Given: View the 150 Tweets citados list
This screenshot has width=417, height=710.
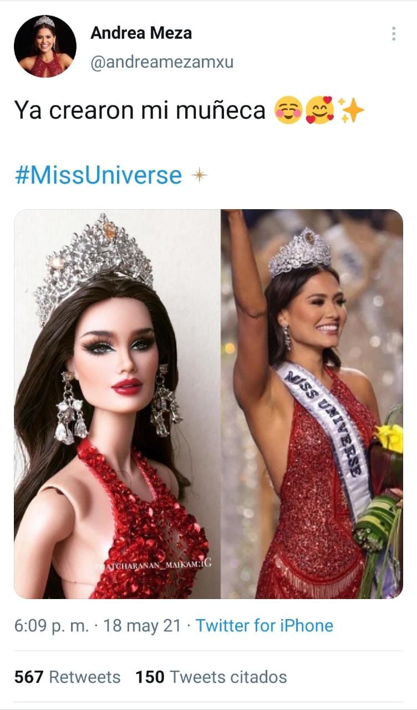Looking at the screenshot, I should click(x=211, y=677).
